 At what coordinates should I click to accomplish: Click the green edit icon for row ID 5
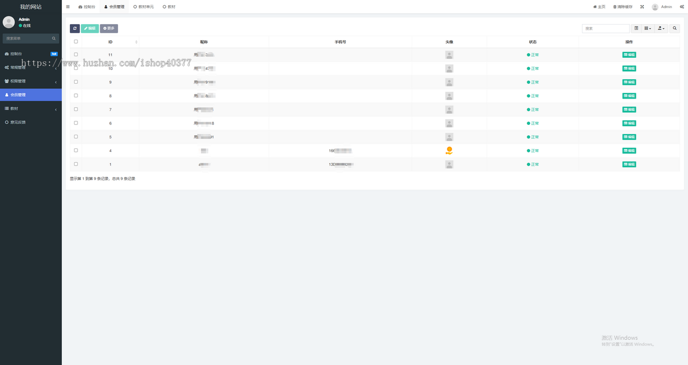(x=629, y=137)
